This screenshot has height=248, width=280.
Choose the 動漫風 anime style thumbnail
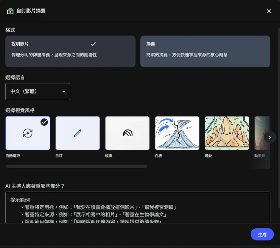(x=262, y=133)
